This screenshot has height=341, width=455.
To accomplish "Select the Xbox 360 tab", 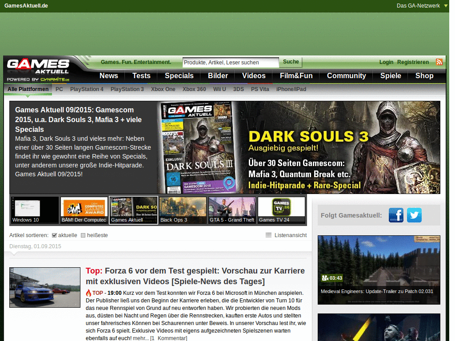I will [x=194, y=89].
